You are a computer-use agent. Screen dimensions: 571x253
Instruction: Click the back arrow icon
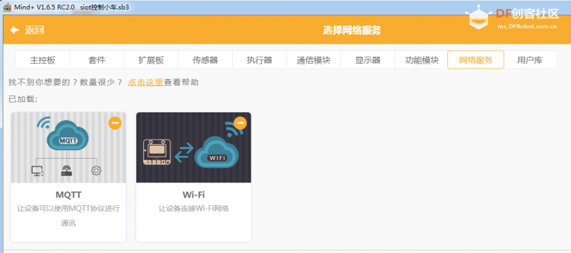click(x=15, y=30)
